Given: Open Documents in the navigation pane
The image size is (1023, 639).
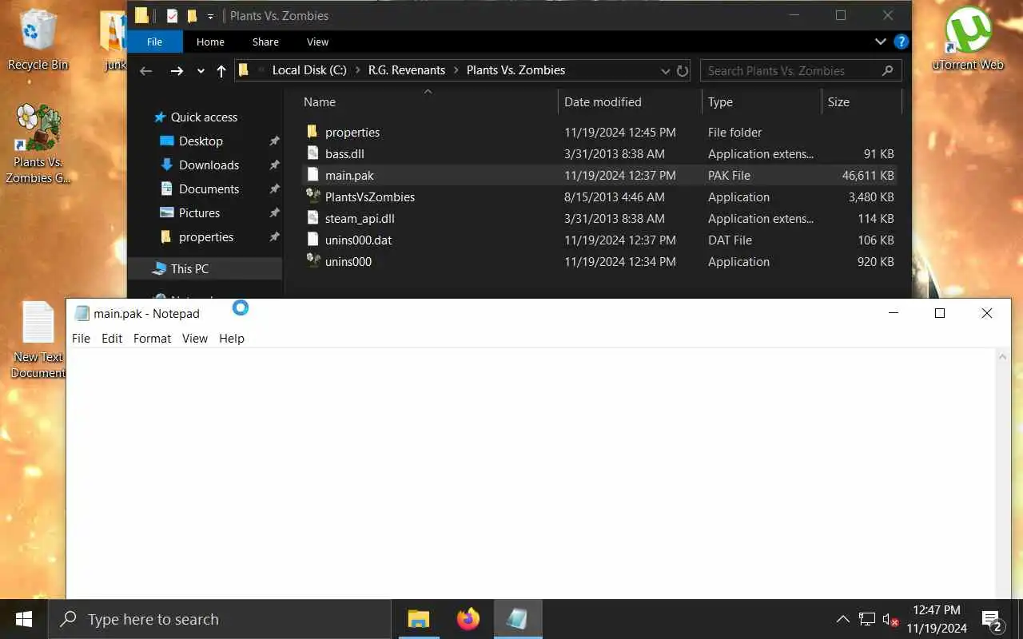Looking at the screenshot, I should point(209,189).
